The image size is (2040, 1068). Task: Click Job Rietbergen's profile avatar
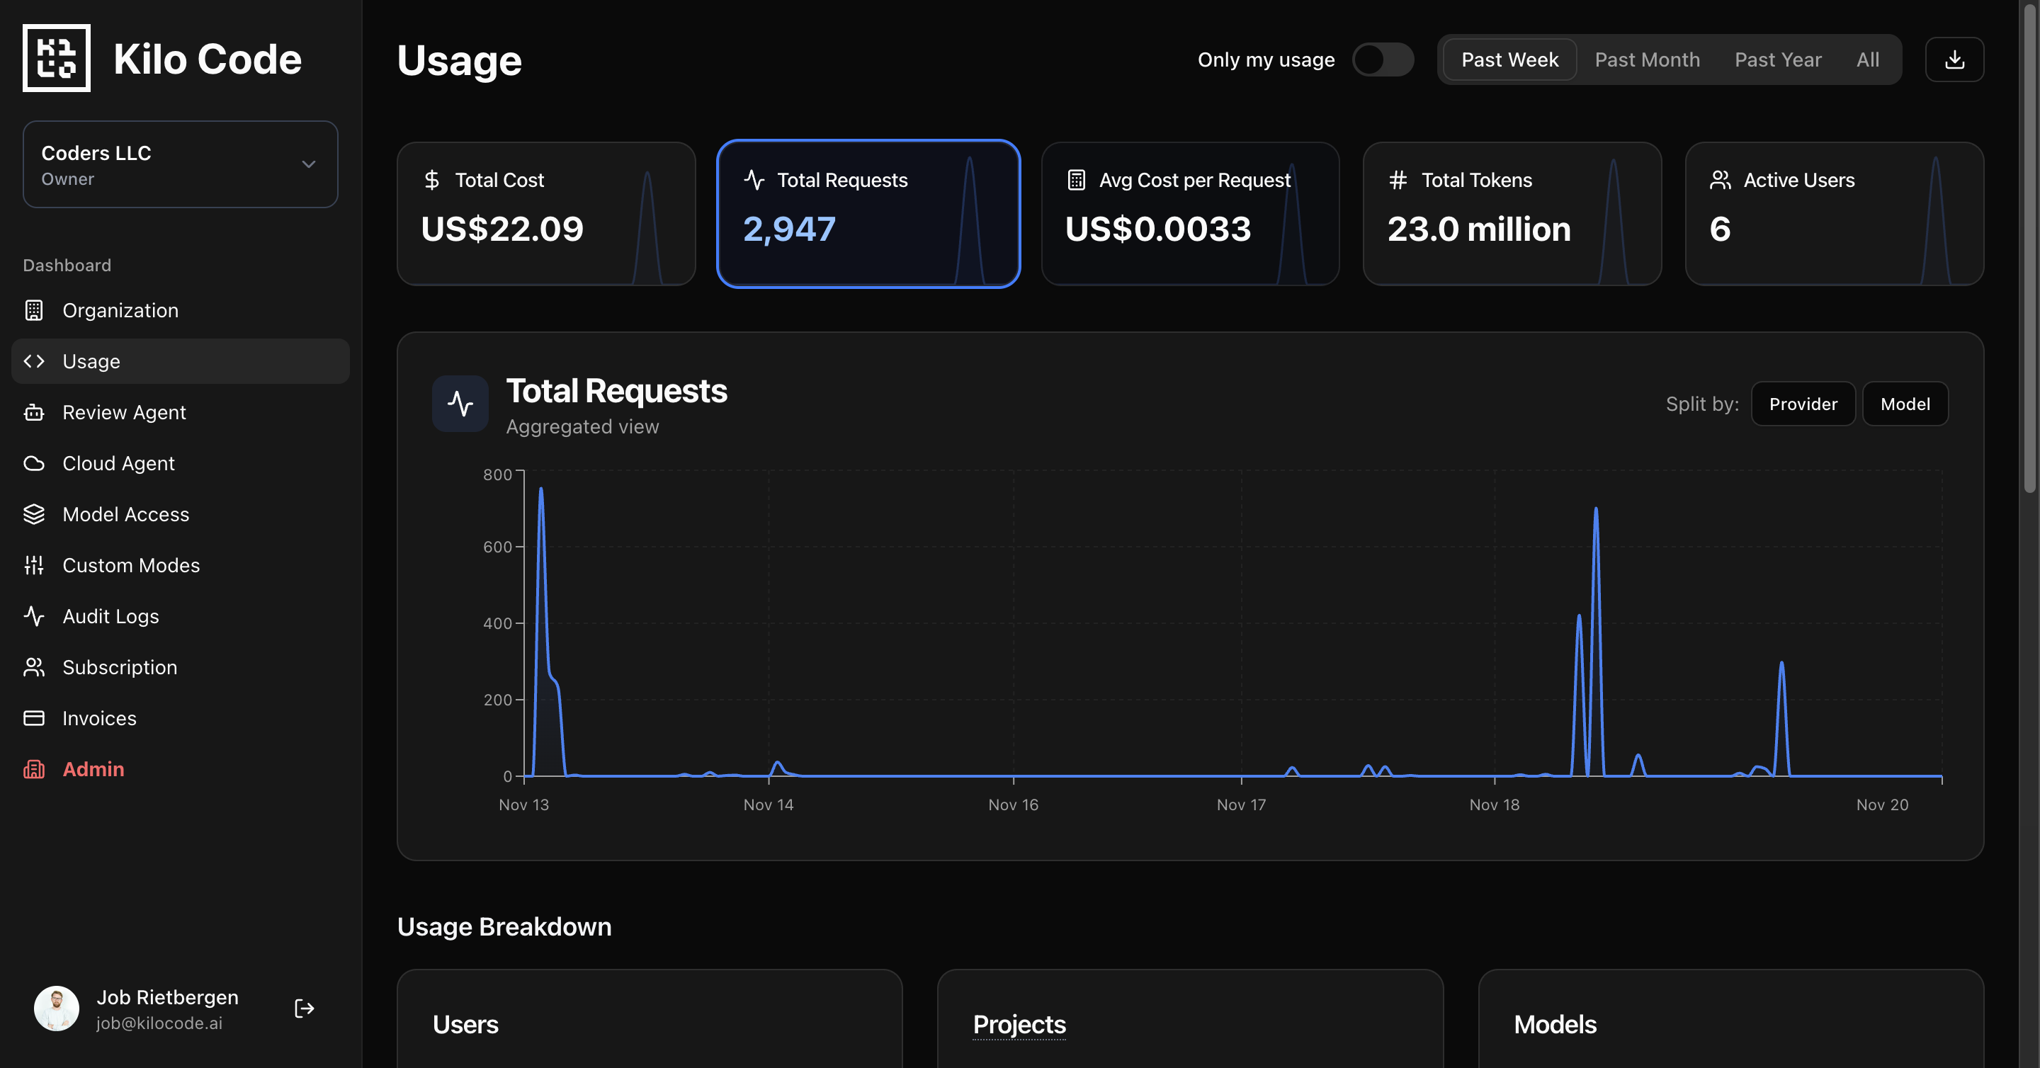pyautogui.click(x=56, y=1008)
